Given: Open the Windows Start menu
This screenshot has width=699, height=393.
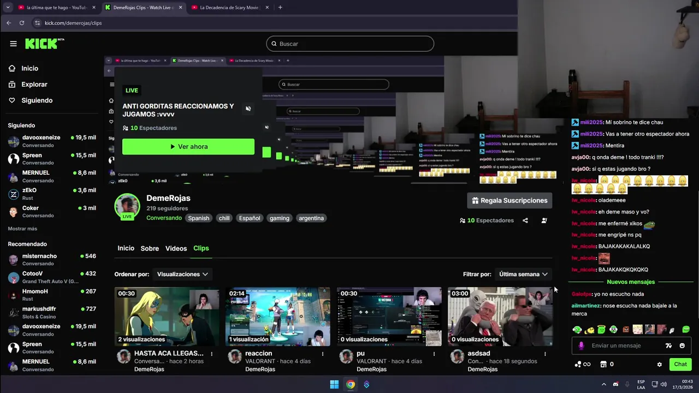Looking at the screenshot, I should [334, 384].
